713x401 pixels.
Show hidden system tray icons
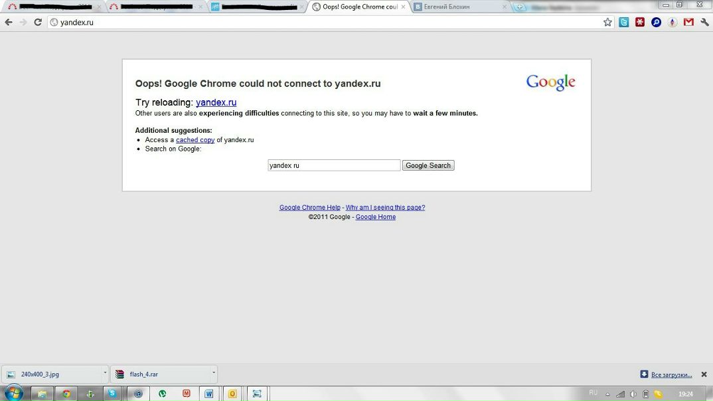[607, 394]
